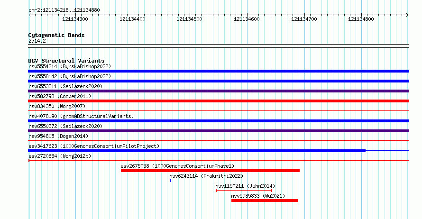Select the purple bar under nsv6550372
Viewport: 422px width, 219px height.
tap(218, 131)
